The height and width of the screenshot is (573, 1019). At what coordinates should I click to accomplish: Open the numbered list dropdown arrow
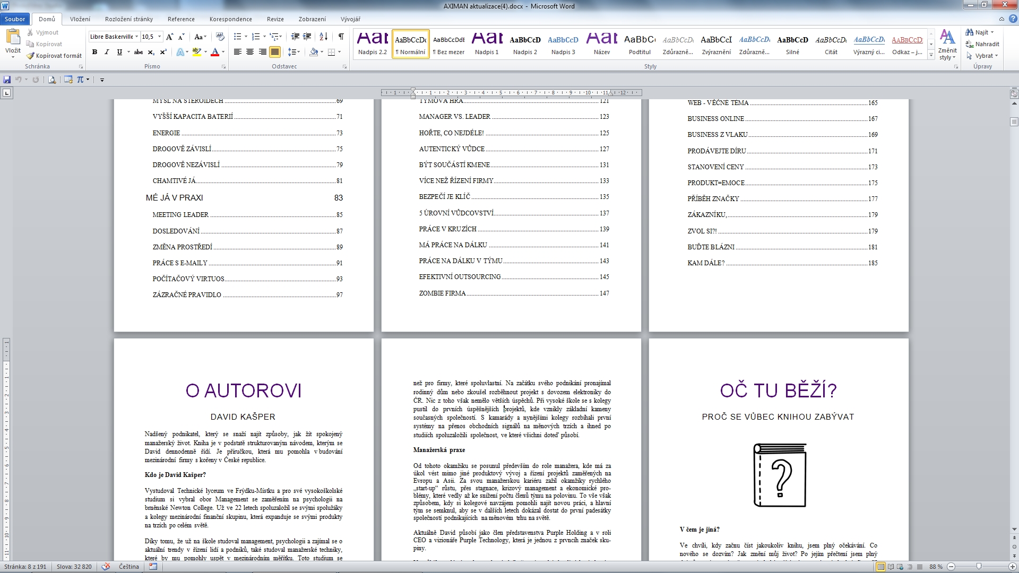point(264,37)
